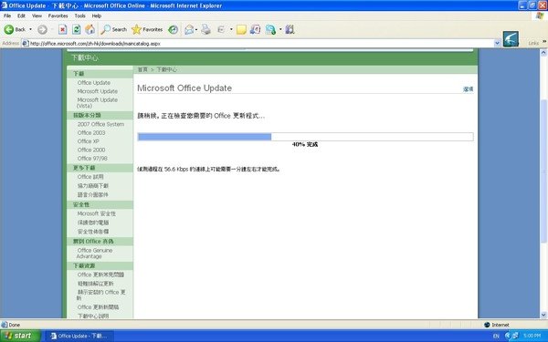Open the Office 97/98 link
Viewport: 548px width, 342px height.
(x=92, y=159)
